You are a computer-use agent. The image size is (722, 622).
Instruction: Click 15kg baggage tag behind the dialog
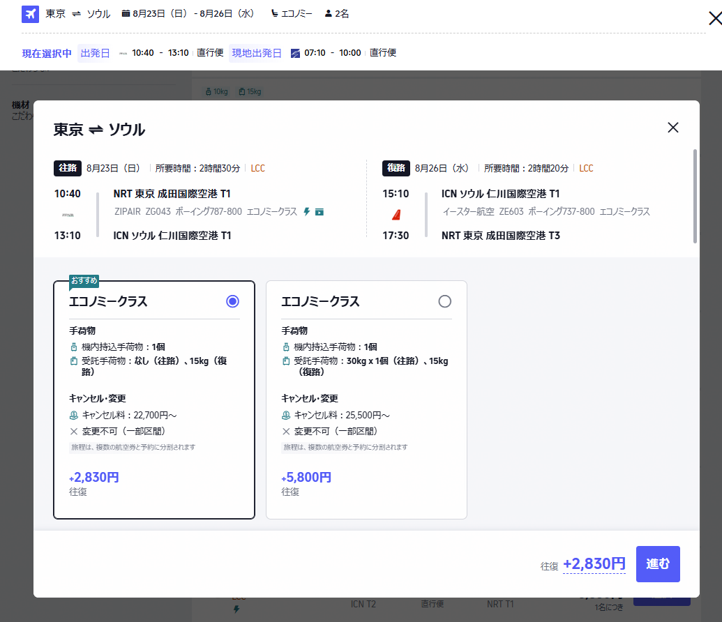[x=250, y=91]
